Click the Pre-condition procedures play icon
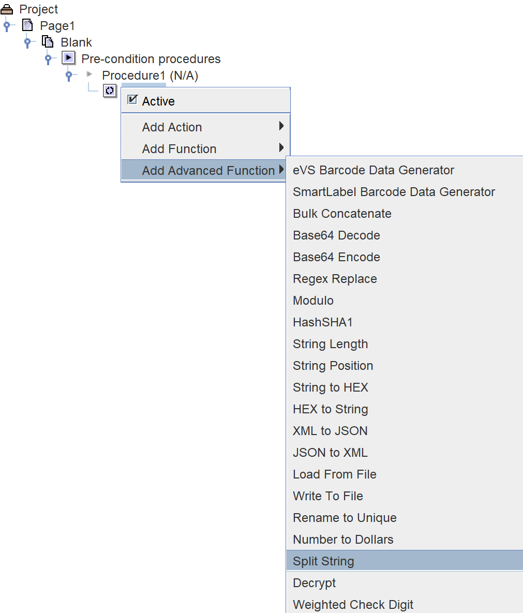 68,58
